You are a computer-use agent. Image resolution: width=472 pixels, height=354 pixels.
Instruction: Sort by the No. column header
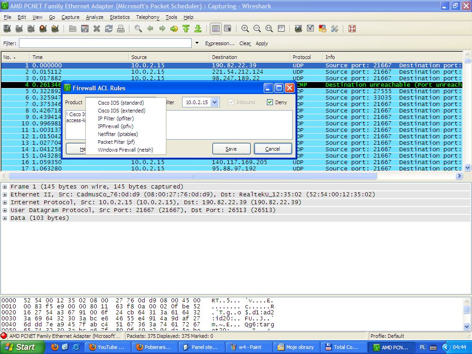coord(15,57)
